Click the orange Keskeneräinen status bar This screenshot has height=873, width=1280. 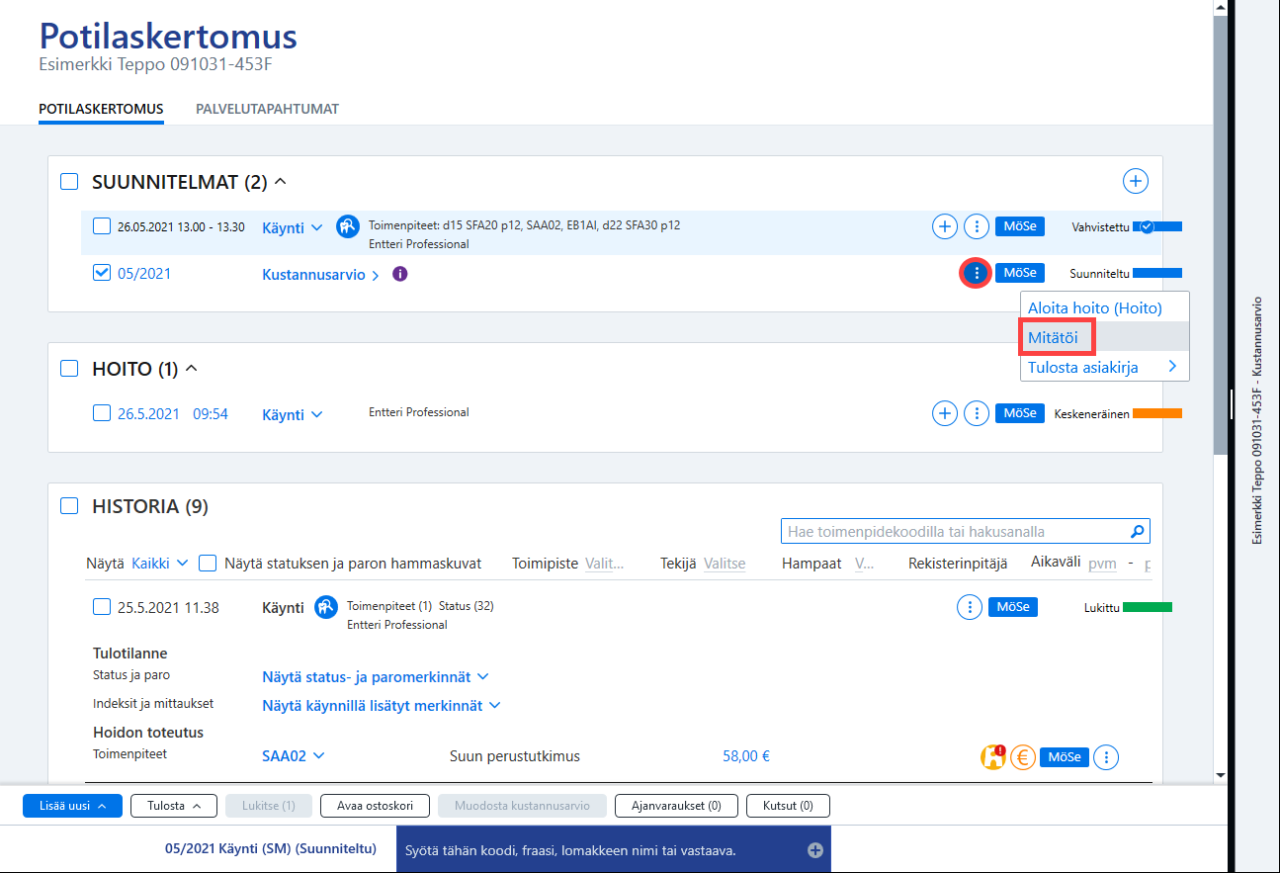[x=1157, y=414]
